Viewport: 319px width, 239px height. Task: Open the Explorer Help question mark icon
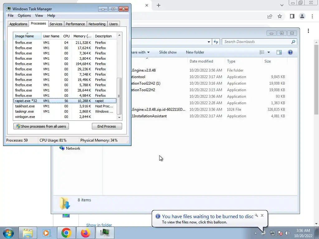(x=290, y=52)
